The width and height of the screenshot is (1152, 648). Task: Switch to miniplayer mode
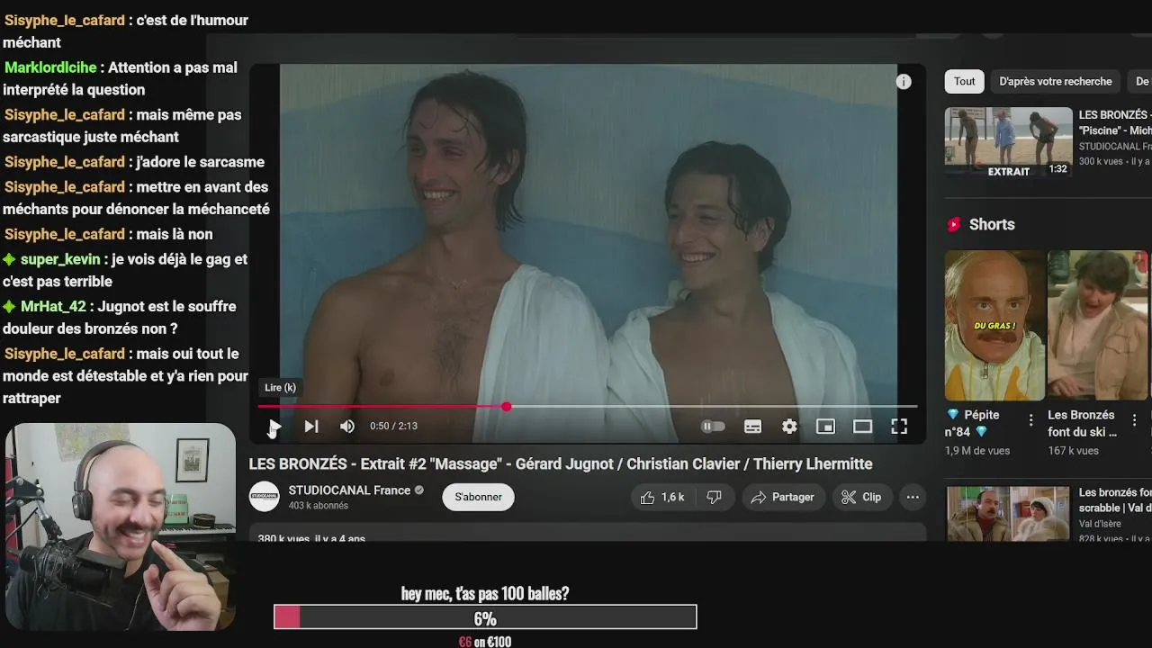(825, 427)
